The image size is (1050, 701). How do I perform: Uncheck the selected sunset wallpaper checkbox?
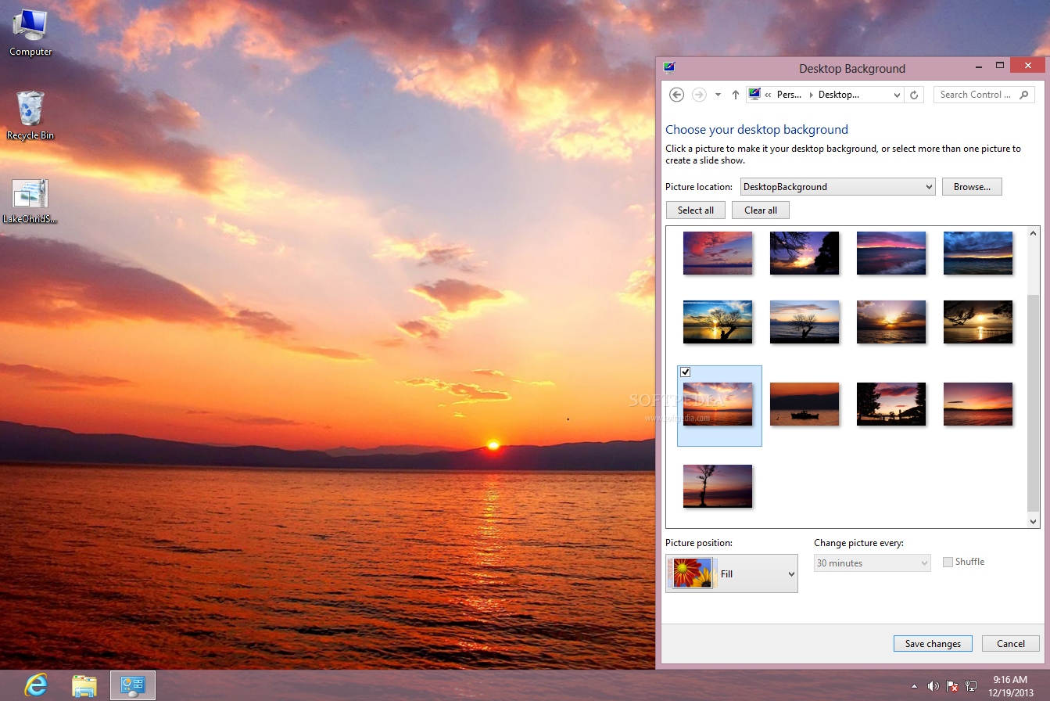click(686, 372)
